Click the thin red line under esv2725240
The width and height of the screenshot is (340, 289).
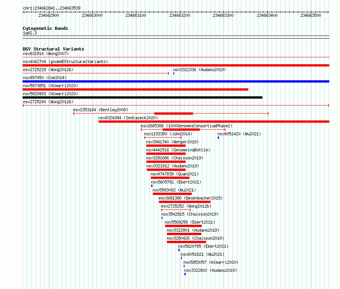(176, 106)
